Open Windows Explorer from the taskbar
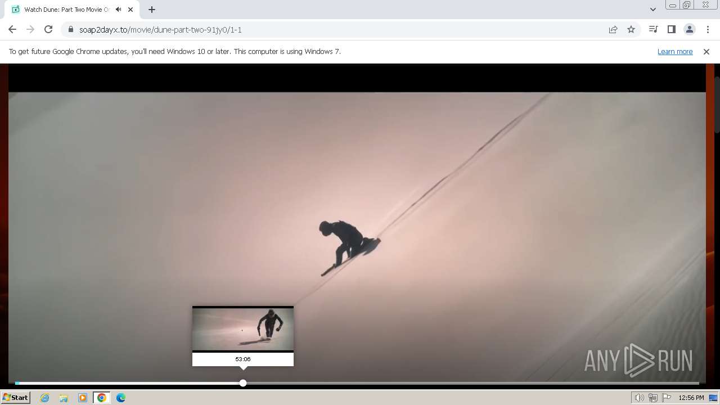The height and width of the screenshot is (405, 720). [x=64, y=398]
